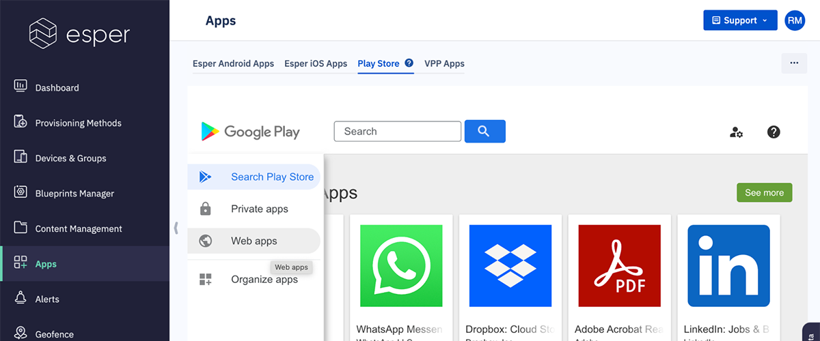Open Blueprints Manager in the sidebar
The height and width of the screenshot is (341, 820).
[x=85, y=193]
